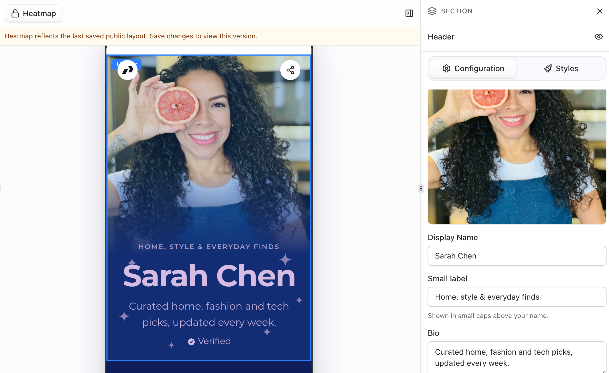Select the header photo thumbnail

coord(517,157)
